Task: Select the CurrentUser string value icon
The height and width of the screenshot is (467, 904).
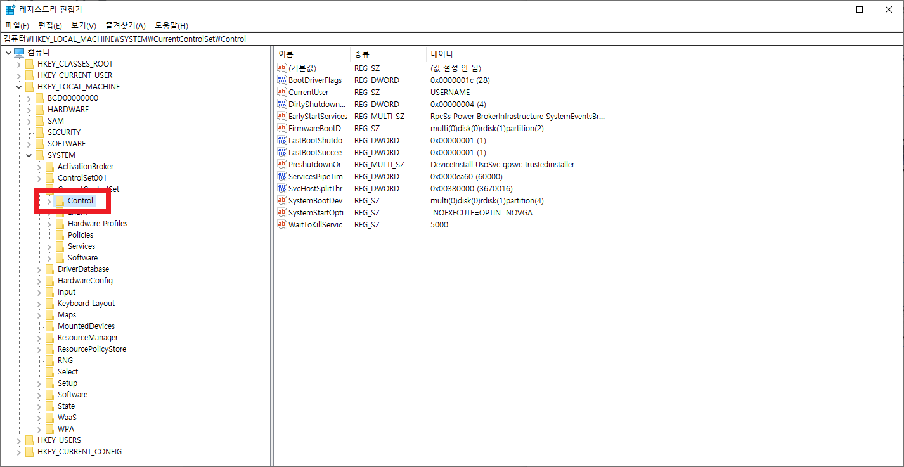Action: click(x=282, y=93)
